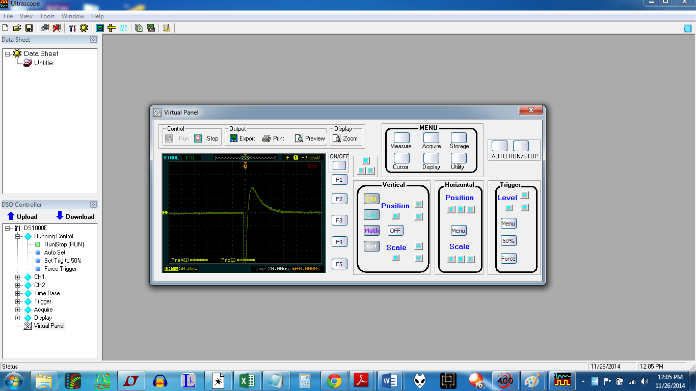Toggle the ON/OFF button beside the scope screen
Viewport: 696px width, 391px height.
[x=339, y=165]
